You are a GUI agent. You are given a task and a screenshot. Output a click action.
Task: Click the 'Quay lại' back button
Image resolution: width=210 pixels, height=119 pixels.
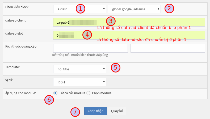pos(117,111)
